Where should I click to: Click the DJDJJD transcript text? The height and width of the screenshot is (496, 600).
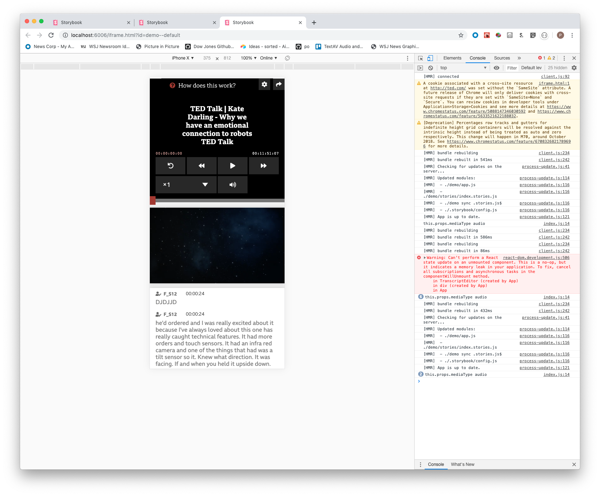(166, 302)
